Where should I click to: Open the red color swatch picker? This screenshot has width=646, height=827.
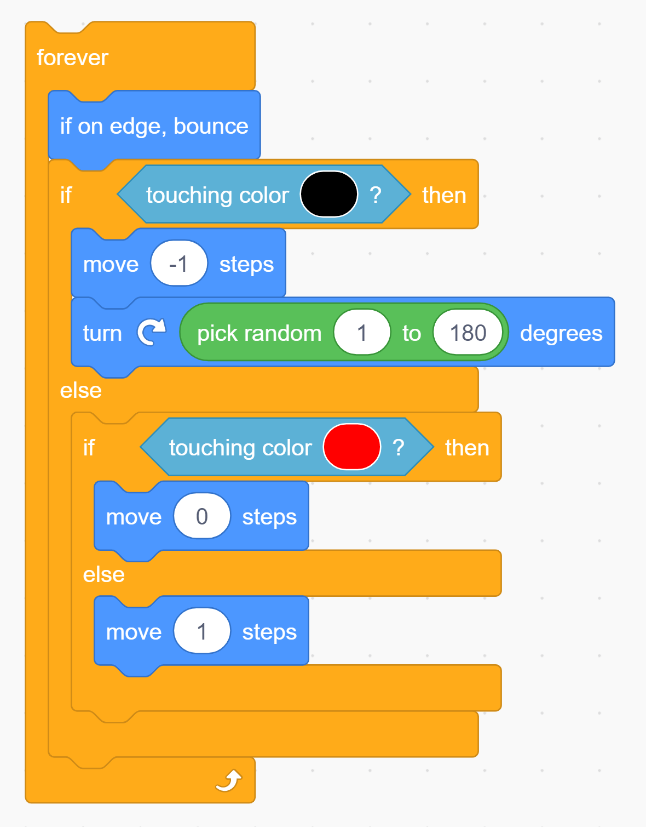[x=351, y=447]
